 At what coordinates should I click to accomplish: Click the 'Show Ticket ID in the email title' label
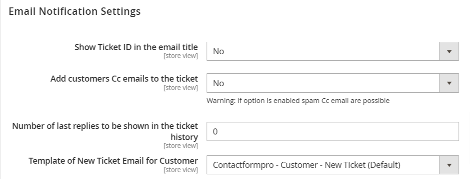136,47
